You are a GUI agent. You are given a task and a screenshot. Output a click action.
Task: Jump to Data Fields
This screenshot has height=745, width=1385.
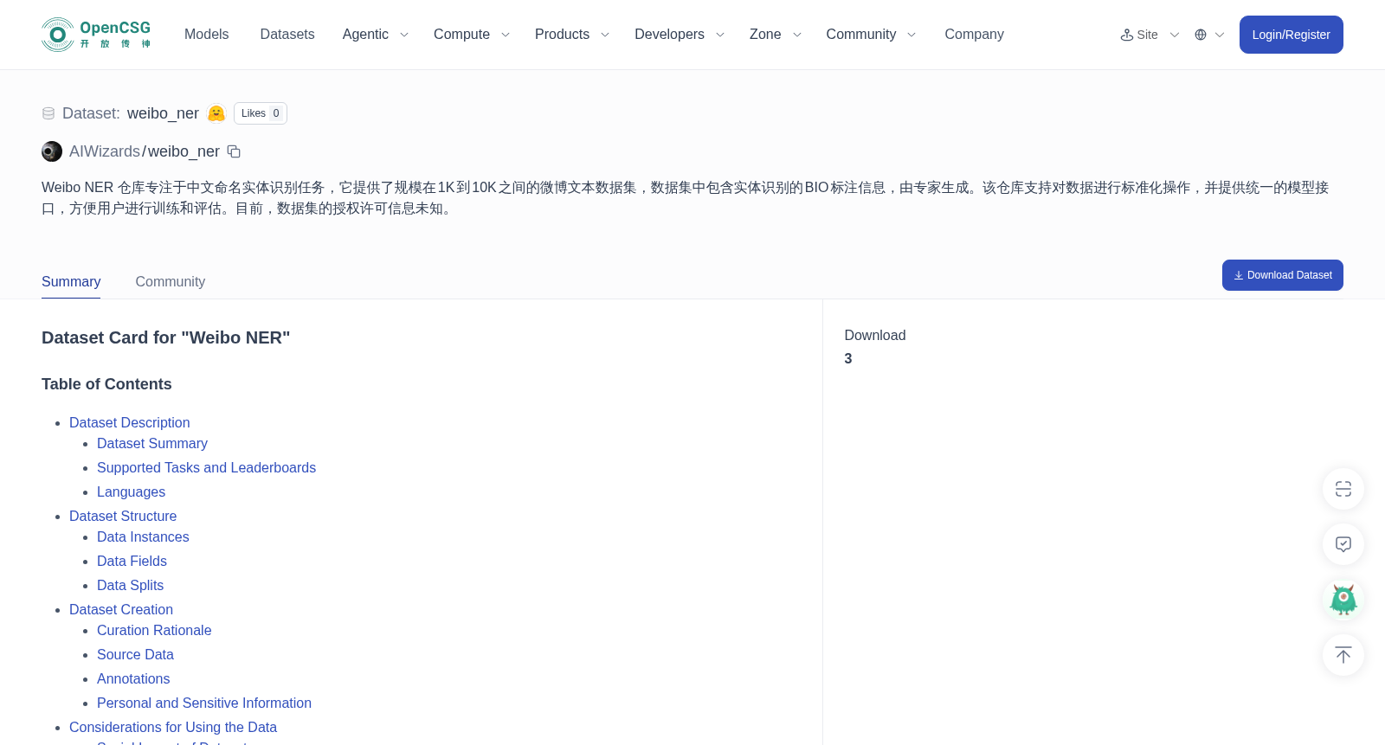tap(132, 561)
